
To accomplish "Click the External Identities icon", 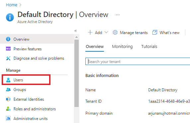I will click(x=8, y=99).
